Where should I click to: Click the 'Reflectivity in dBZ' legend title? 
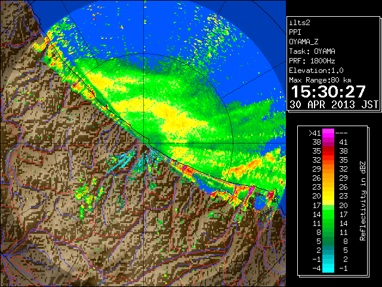[x=363, y=201]
